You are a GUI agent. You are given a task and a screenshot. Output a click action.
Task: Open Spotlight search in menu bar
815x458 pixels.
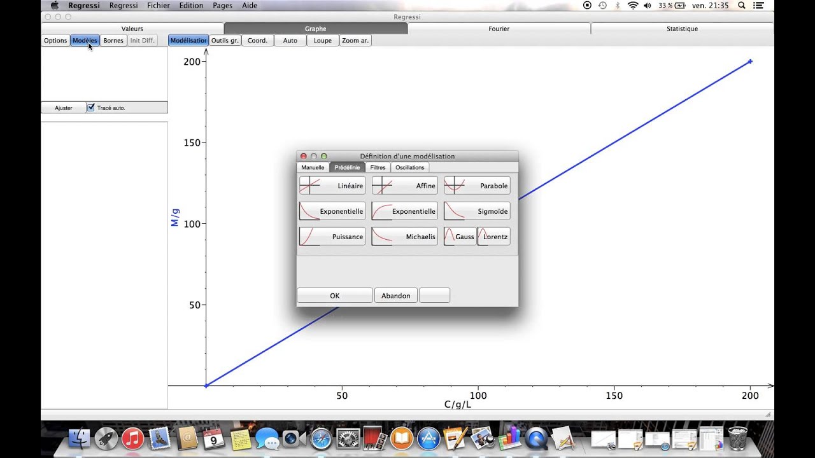point(742,5)
